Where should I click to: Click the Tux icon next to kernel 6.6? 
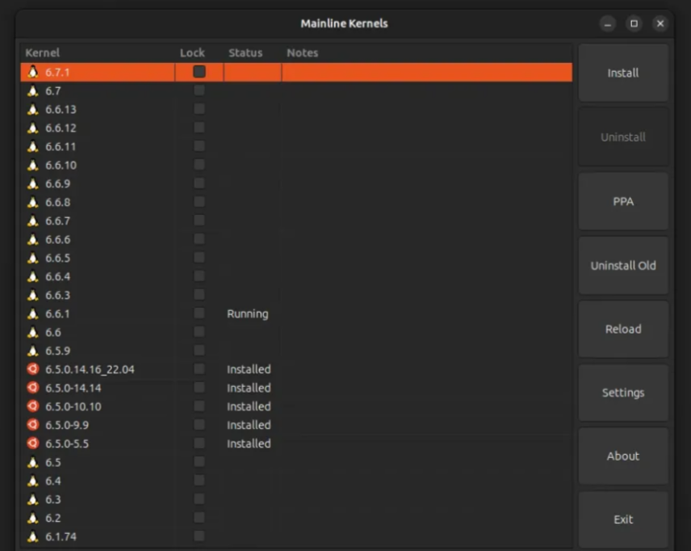pos(32,332)
